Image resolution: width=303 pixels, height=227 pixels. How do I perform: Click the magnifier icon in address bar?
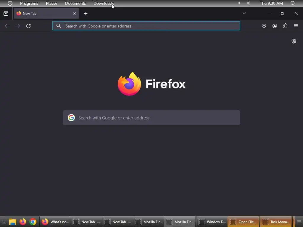coord(59,26)
